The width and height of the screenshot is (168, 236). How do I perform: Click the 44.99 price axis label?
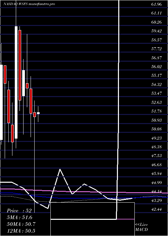tap(157, 183)
